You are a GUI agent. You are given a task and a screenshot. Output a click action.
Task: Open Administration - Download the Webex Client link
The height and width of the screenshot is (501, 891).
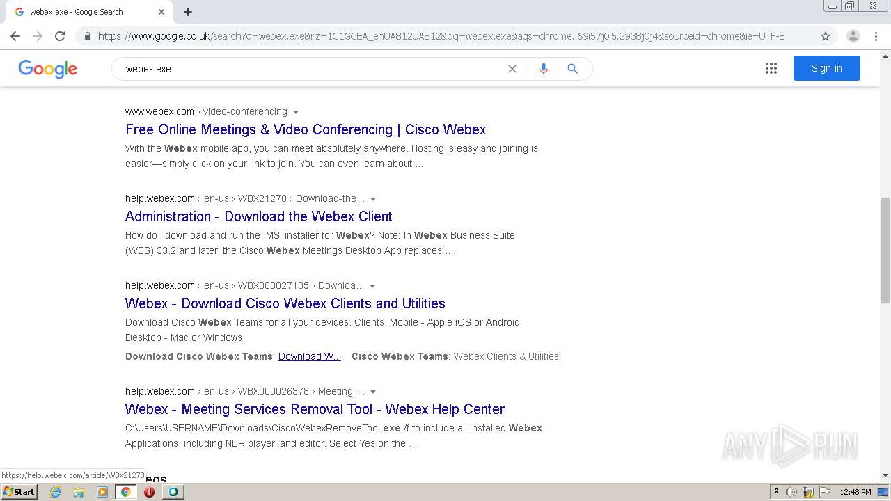coord(259,216)
